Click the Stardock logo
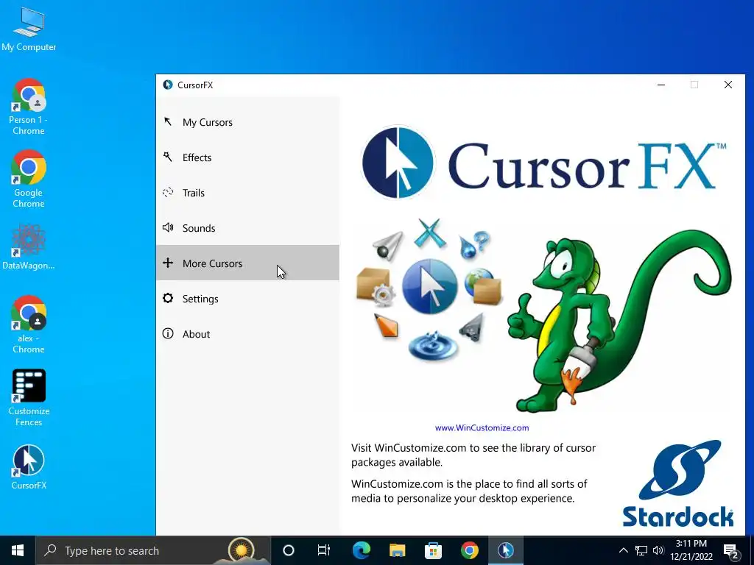 click(678, 484)
